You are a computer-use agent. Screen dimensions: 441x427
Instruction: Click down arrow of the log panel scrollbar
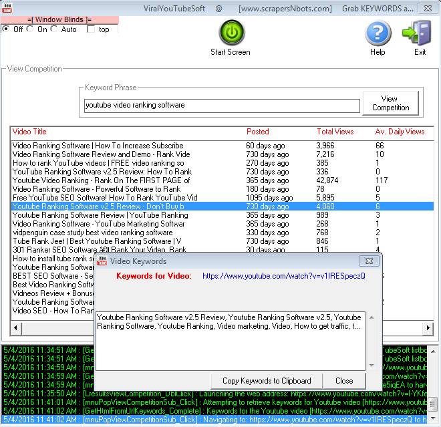(x=434, y=418)
